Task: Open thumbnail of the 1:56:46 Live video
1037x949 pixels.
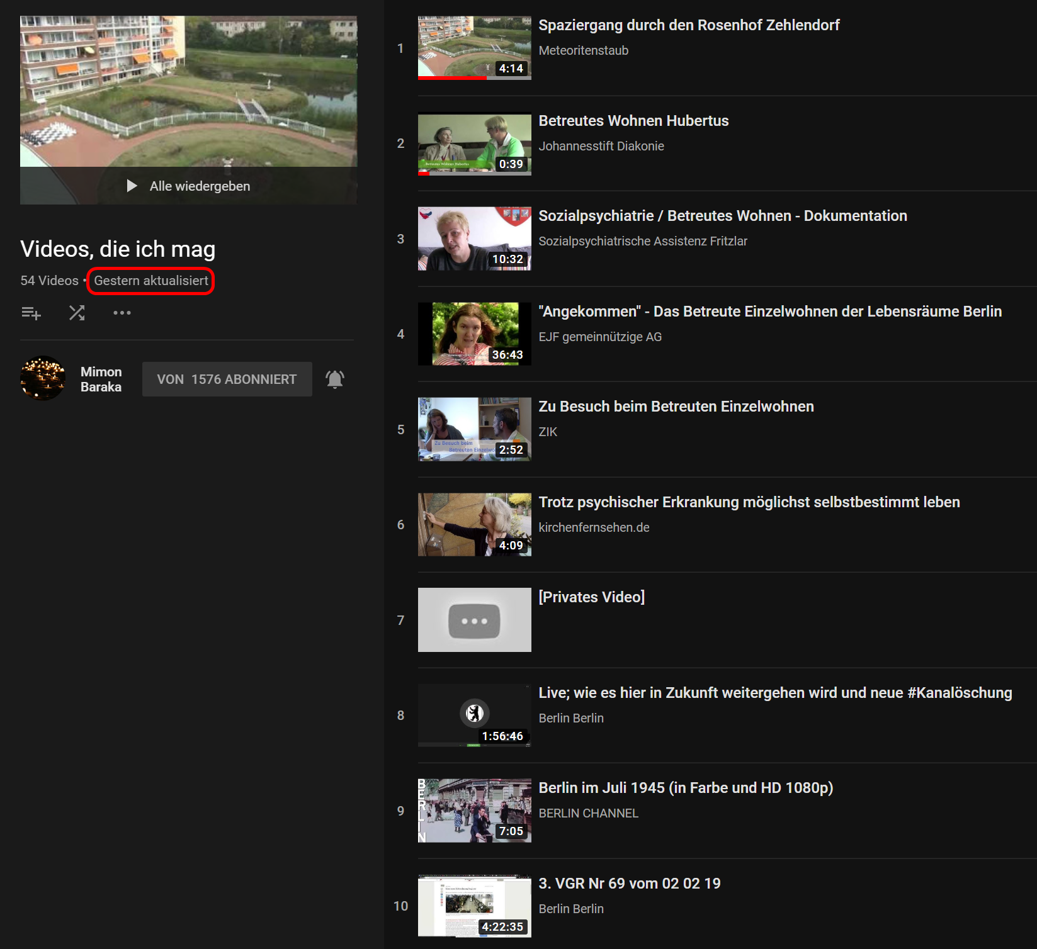Action: [475, 716]
